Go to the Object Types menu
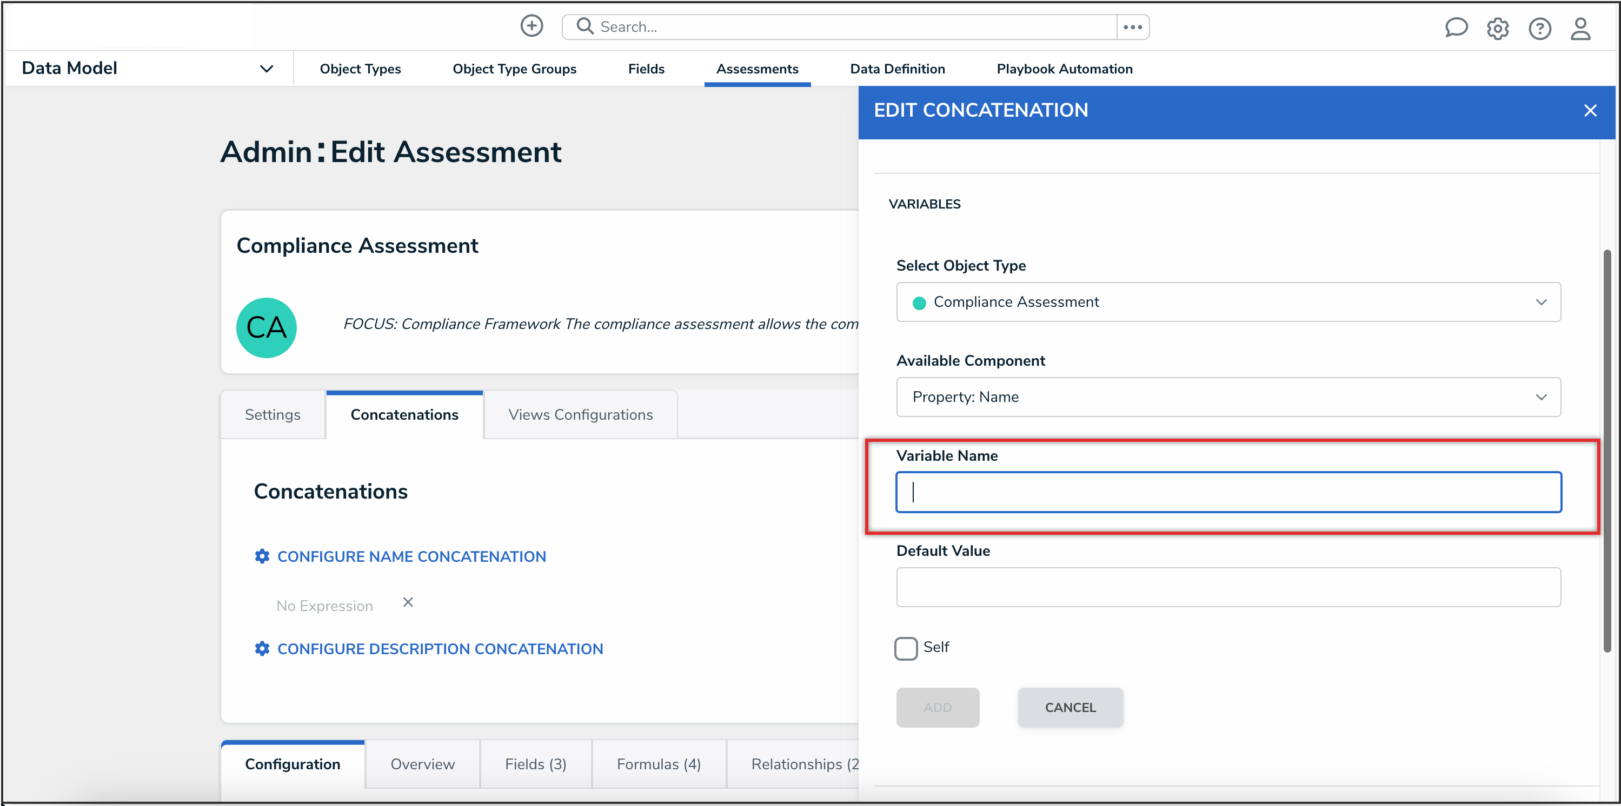1621x806 pixels. (360, 69)
